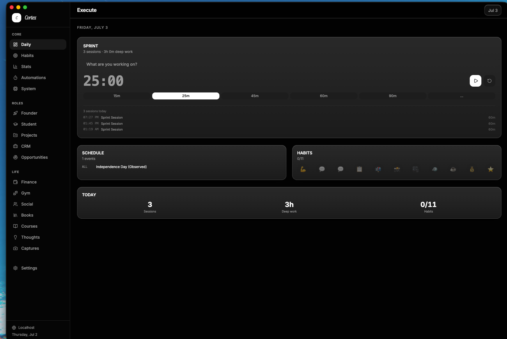This screenshot has width=507, height=339.
Task: Toggle the clipboard habit icon
Action: tap(359, 169)
